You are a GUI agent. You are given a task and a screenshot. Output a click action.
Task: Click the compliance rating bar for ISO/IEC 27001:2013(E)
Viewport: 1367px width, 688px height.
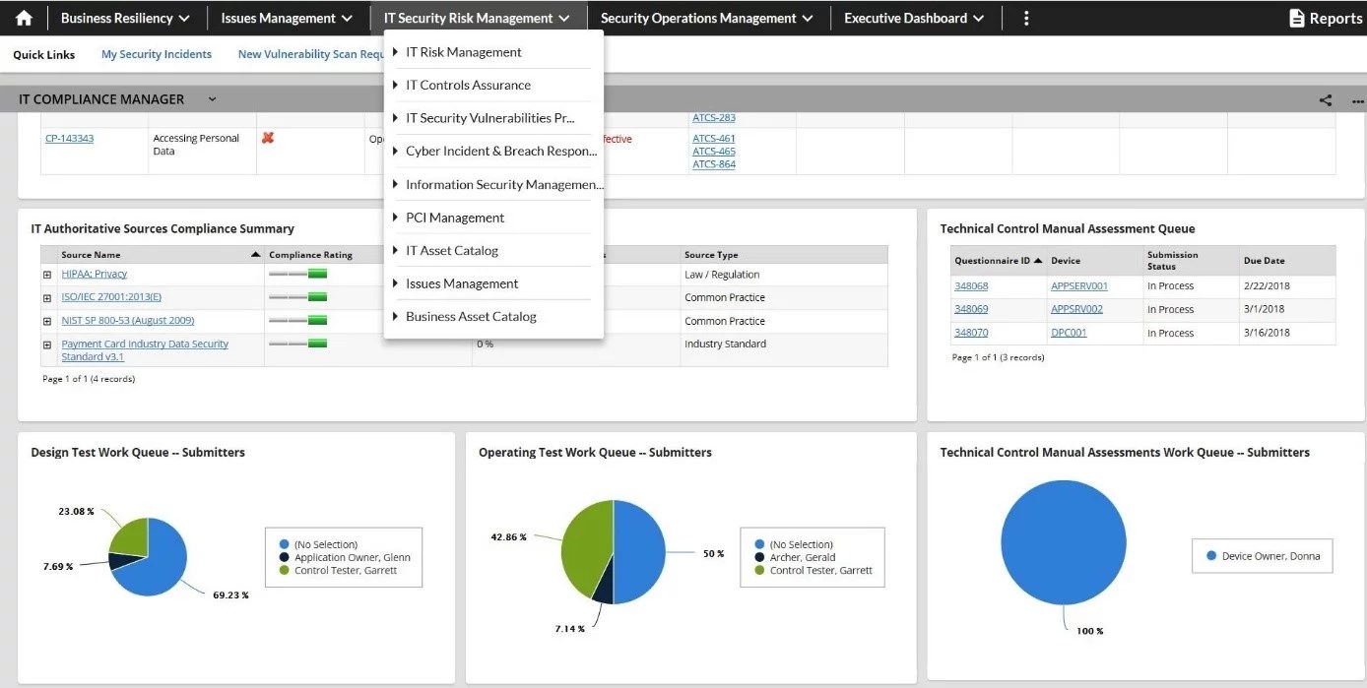296,296
